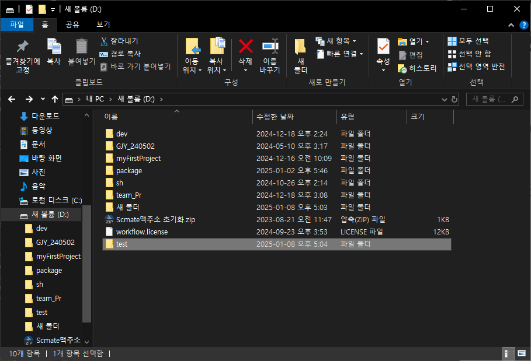Click the 복사 copy icon in clipboard group
This screenshot has width=531, height=361.
[x=54, y=46]
